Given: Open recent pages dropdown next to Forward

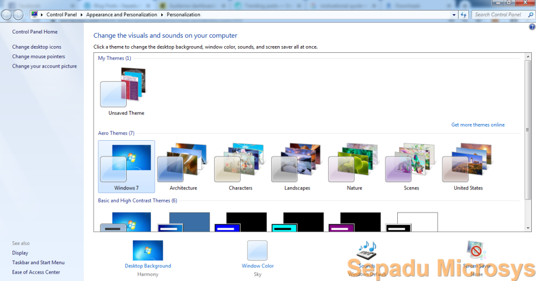Looking at the screenshot, I should (x=26, y=15).
